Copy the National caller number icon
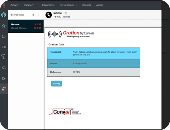 tap(66, 13)
